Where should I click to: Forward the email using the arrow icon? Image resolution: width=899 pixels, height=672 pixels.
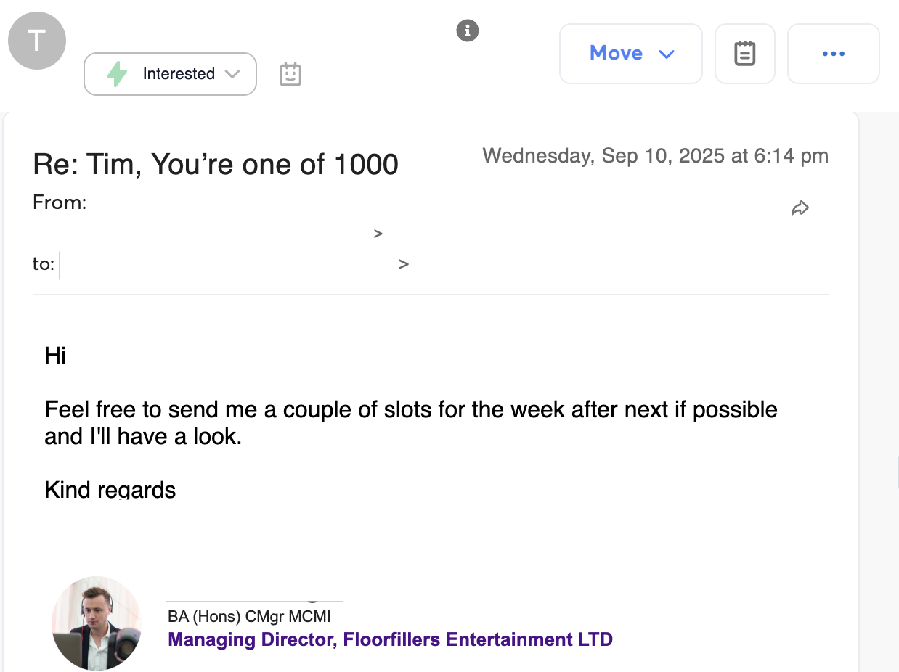(x=800, y=208)
